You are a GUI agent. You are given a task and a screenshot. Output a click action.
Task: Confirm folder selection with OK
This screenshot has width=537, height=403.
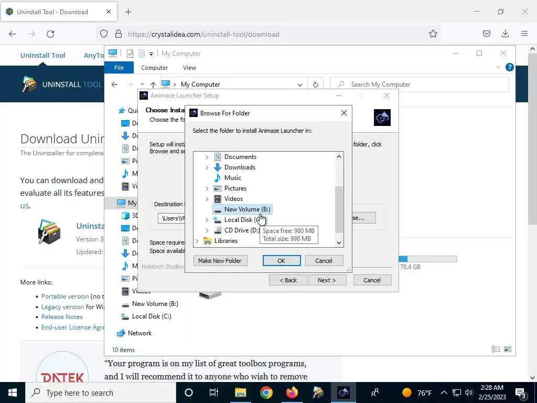tap(282, 261)
